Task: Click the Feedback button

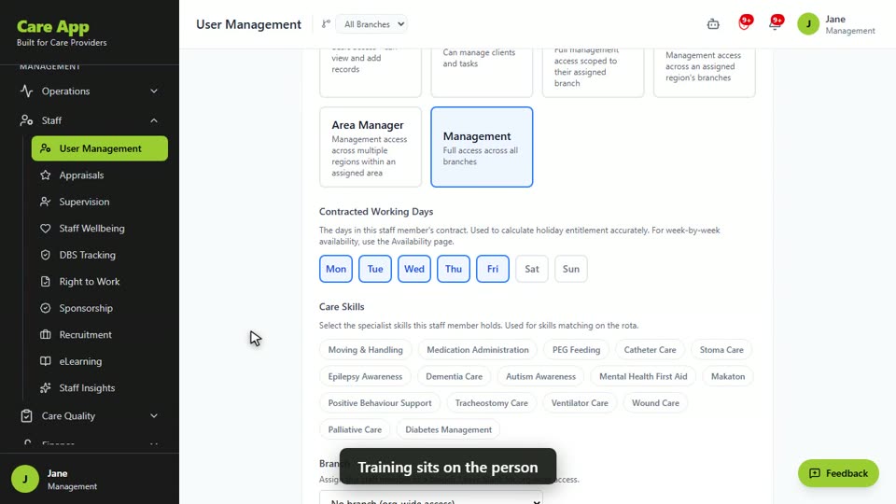Action: click(x=838, y=473)
